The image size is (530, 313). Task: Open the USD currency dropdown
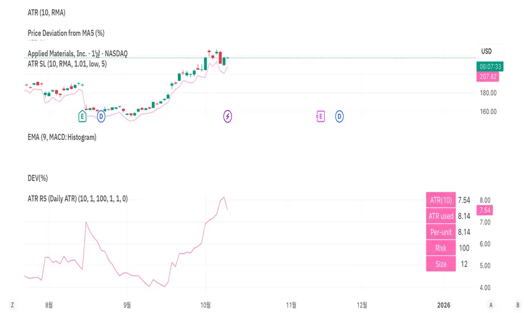(x=487, y=51)
